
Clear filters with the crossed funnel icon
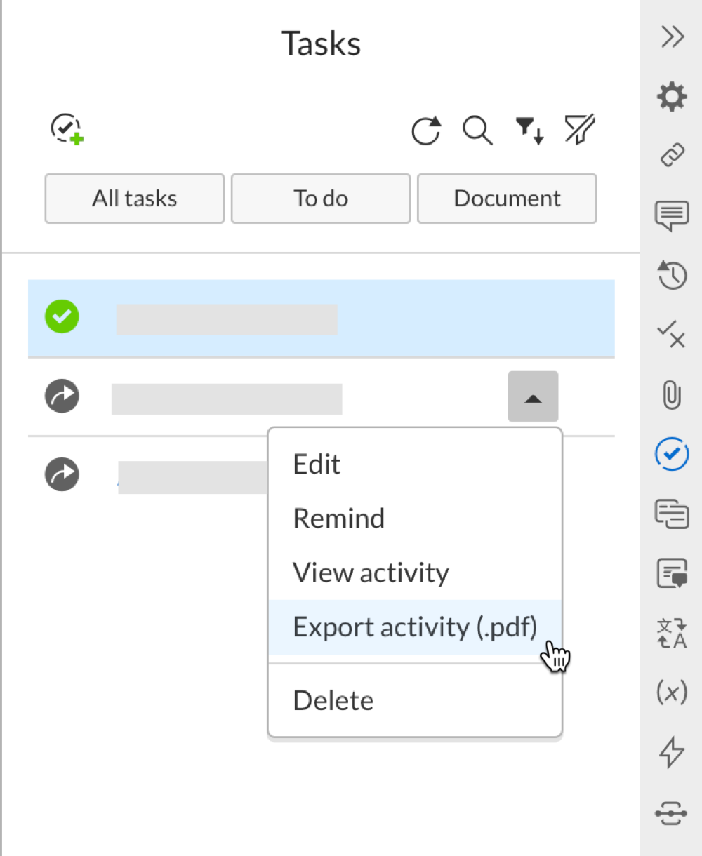tap(580, 130)
